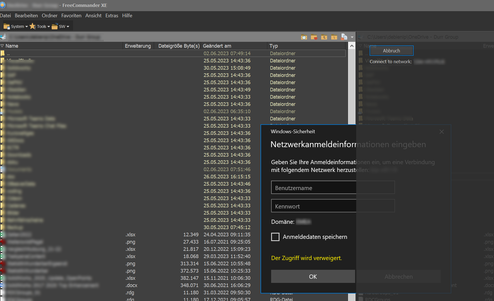Screen dimensions: 494x301
Task: Open the folder history icon
Action: click(x=304, y=37)
